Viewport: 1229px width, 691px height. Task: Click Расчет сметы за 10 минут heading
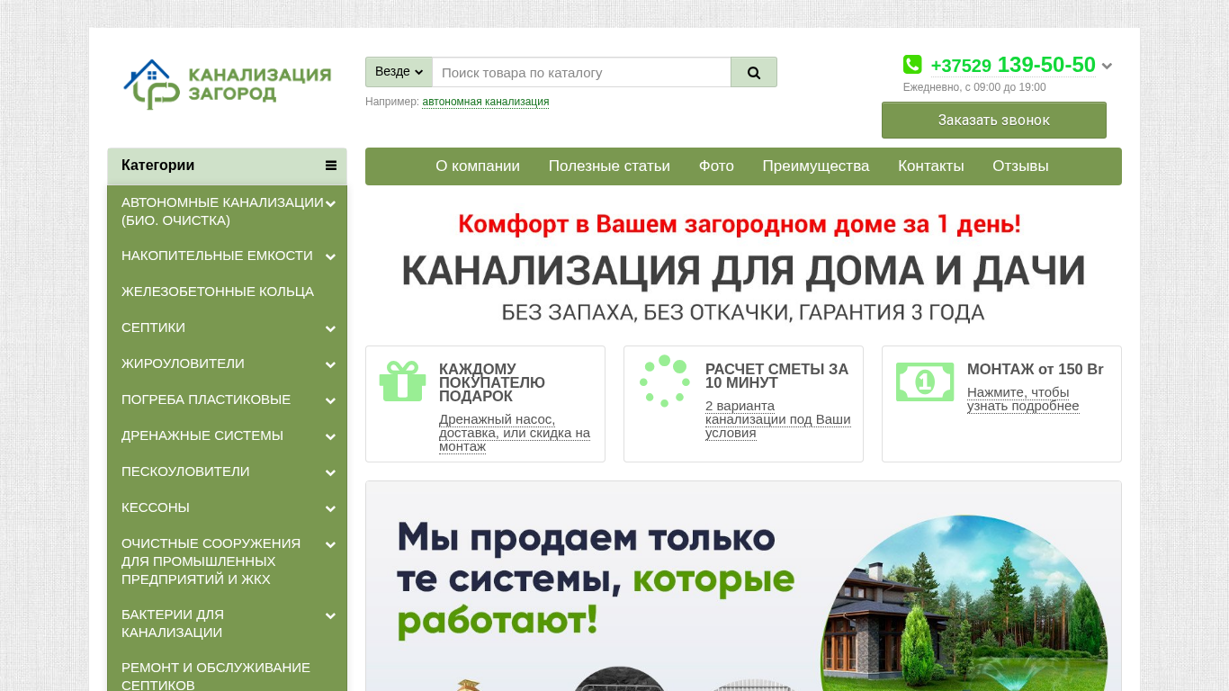(x=777, y=376)
